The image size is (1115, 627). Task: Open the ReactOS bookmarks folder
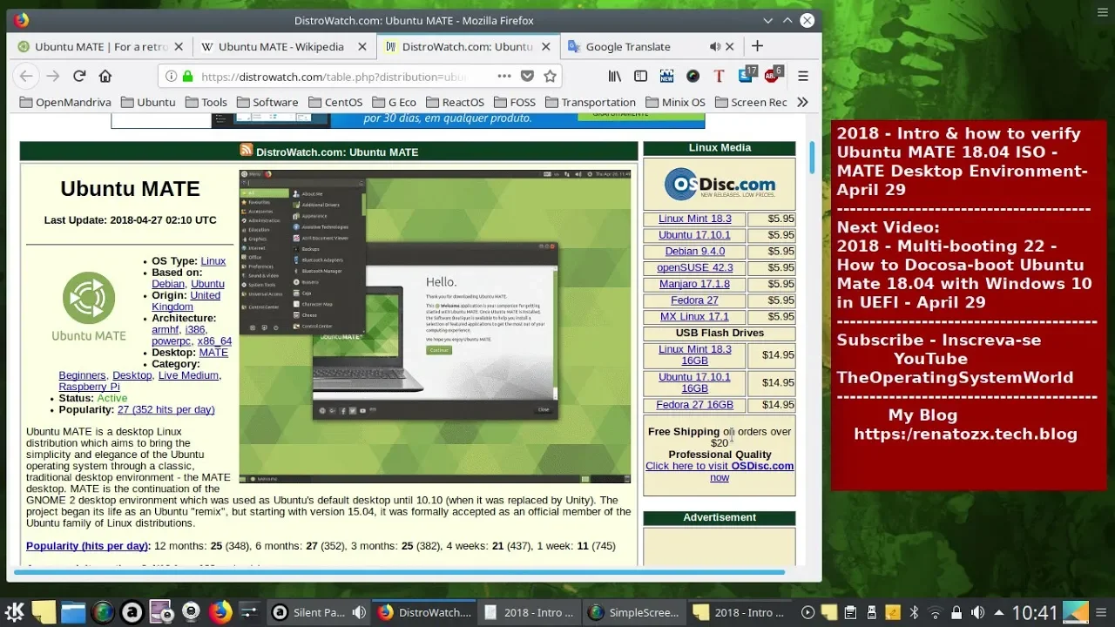[x=455, y=102]
